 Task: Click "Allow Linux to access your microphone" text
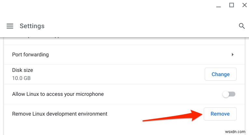click(58, 94)
